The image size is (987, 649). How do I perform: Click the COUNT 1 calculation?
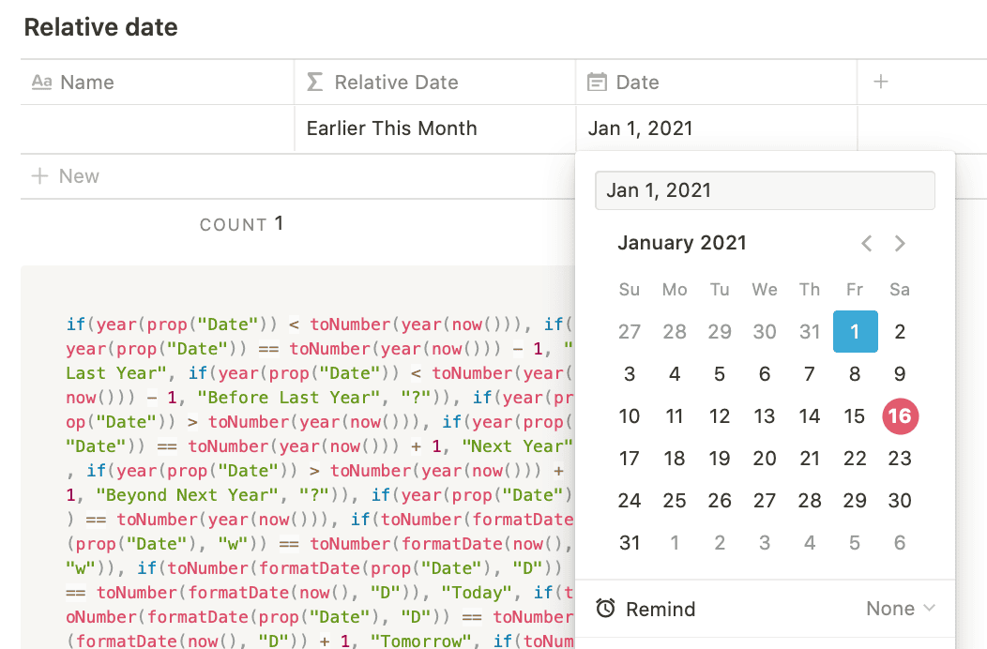click(x=241, y=224)
